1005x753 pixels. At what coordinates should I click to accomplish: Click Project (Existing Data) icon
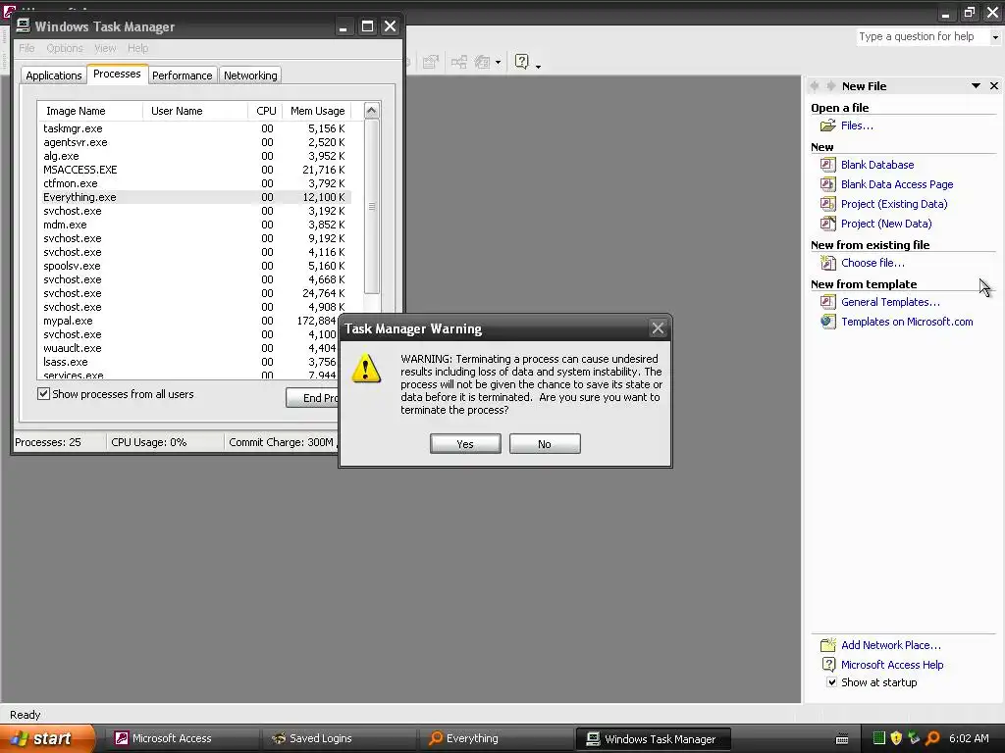[828, 204]
